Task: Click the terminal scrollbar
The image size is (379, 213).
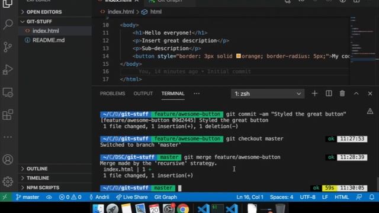Action: [377, 184]
